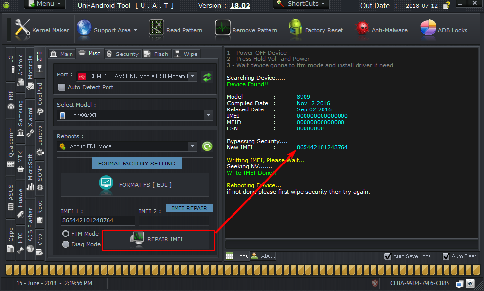Click the Remove Pattern icon
This screenshot has height=291, width=484.
tap(223, 28)
